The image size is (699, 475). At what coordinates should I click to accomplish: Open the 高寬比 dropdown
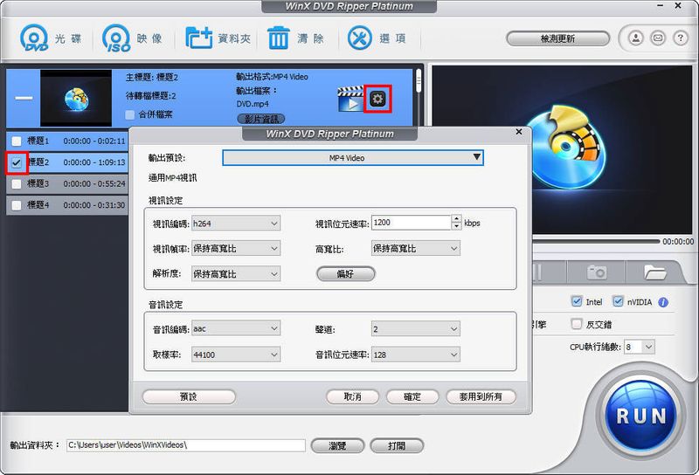coord(416,248)
